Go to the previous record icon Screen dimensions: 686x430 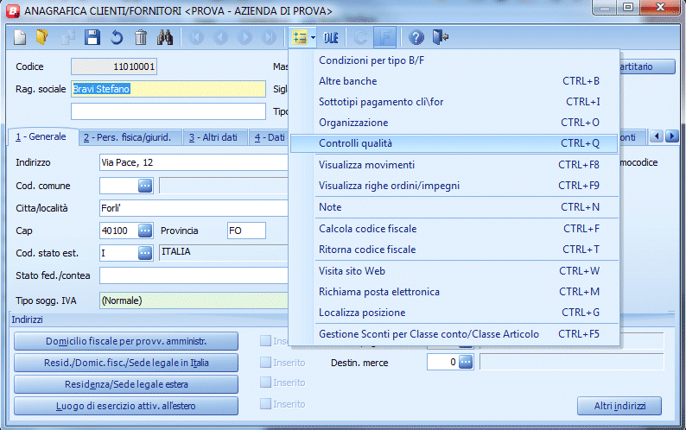221,38
